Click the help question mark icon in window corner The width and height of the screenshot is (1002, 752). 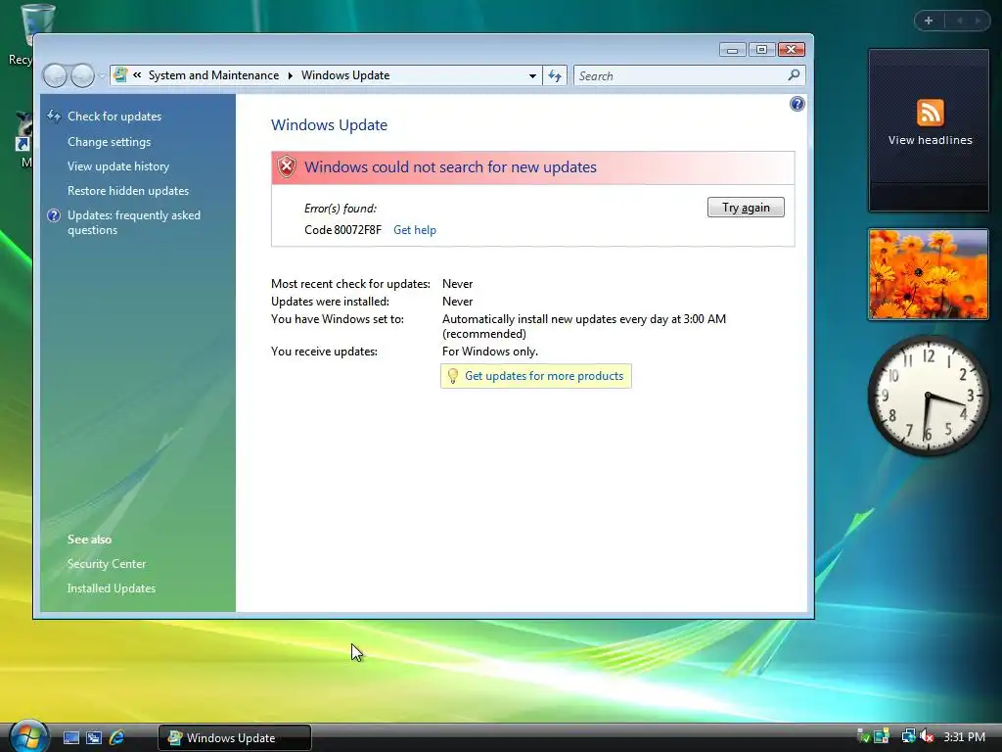click(x=797, y=104)
